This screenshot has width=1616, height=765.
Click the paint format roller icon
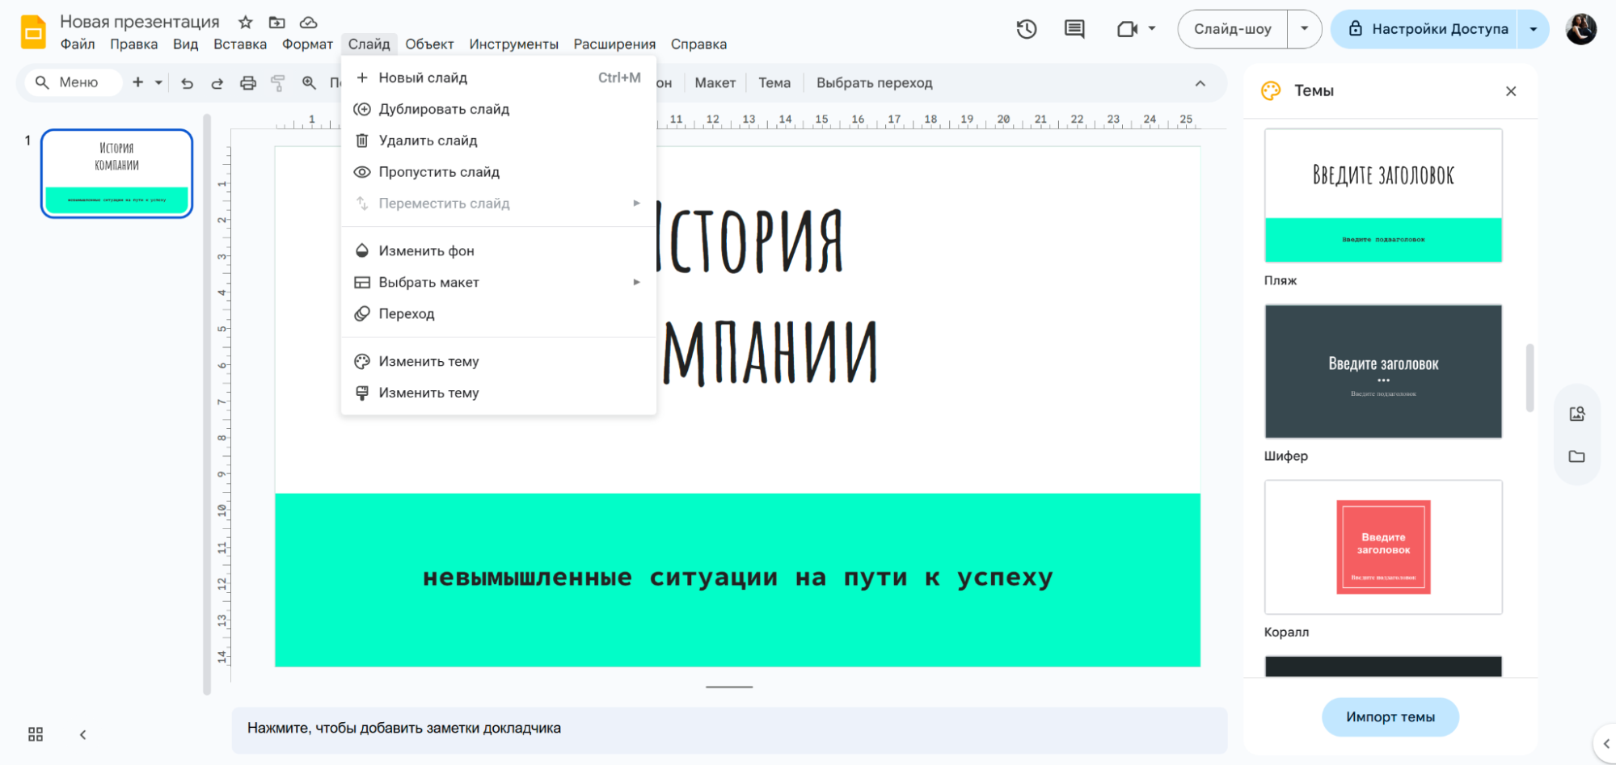[x=278, y=82]
